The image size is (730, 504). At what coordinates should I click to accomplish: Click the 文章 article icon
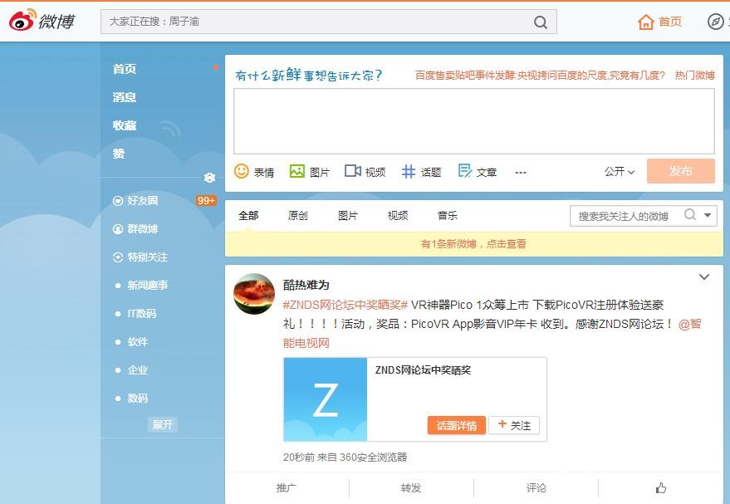(464, 171)
